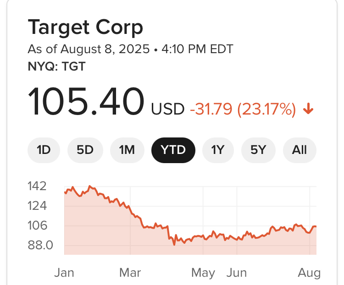Image resolution: width=344 pixels, height=285 pixels.
Task: Click the 105.40 price value
Action: pyautogui.click(x=86, y=102)
